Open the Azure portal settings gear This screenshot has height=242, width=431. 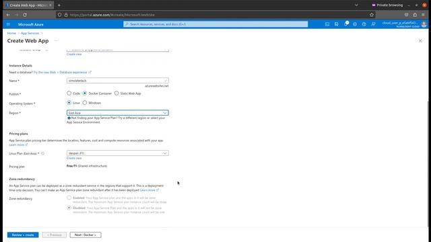[355, 24]
